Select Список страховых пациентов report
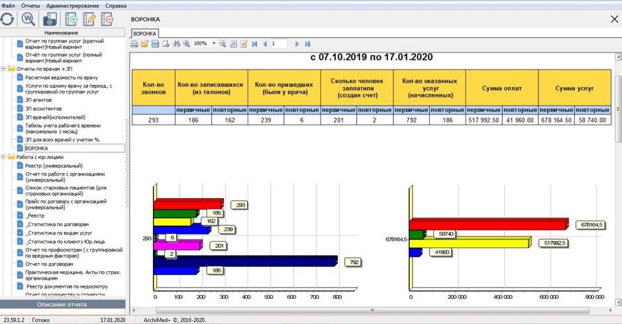Viewport: 622px width, 324px height. point(66,191)
